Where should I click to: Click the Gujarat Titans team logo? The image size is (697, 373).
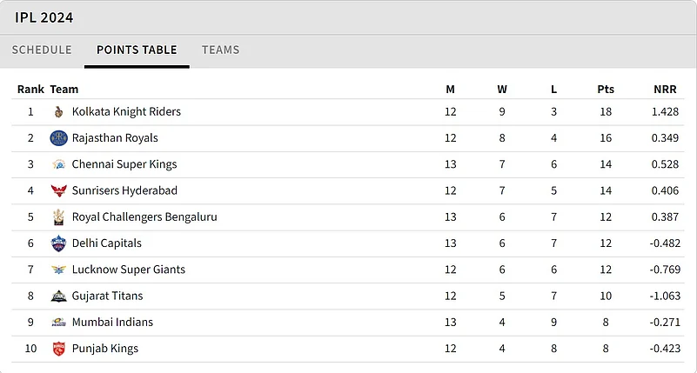[58, 296]
